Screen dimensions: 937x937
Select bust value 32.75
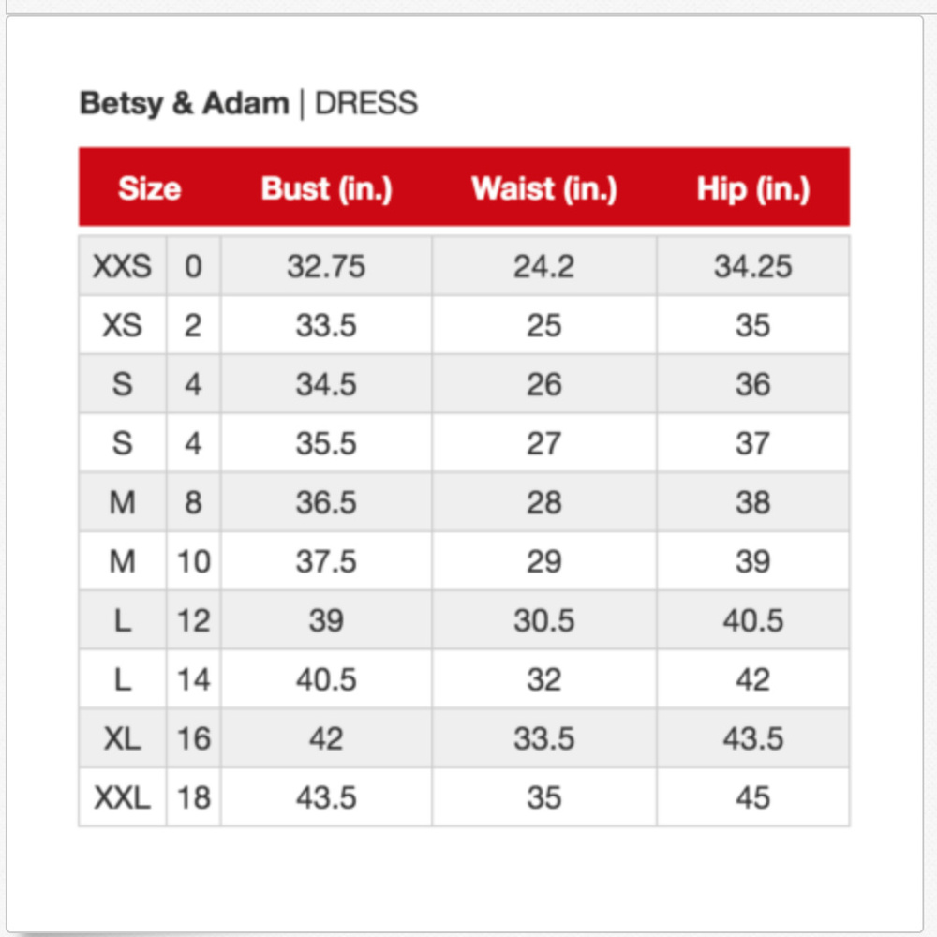point(326,266)
